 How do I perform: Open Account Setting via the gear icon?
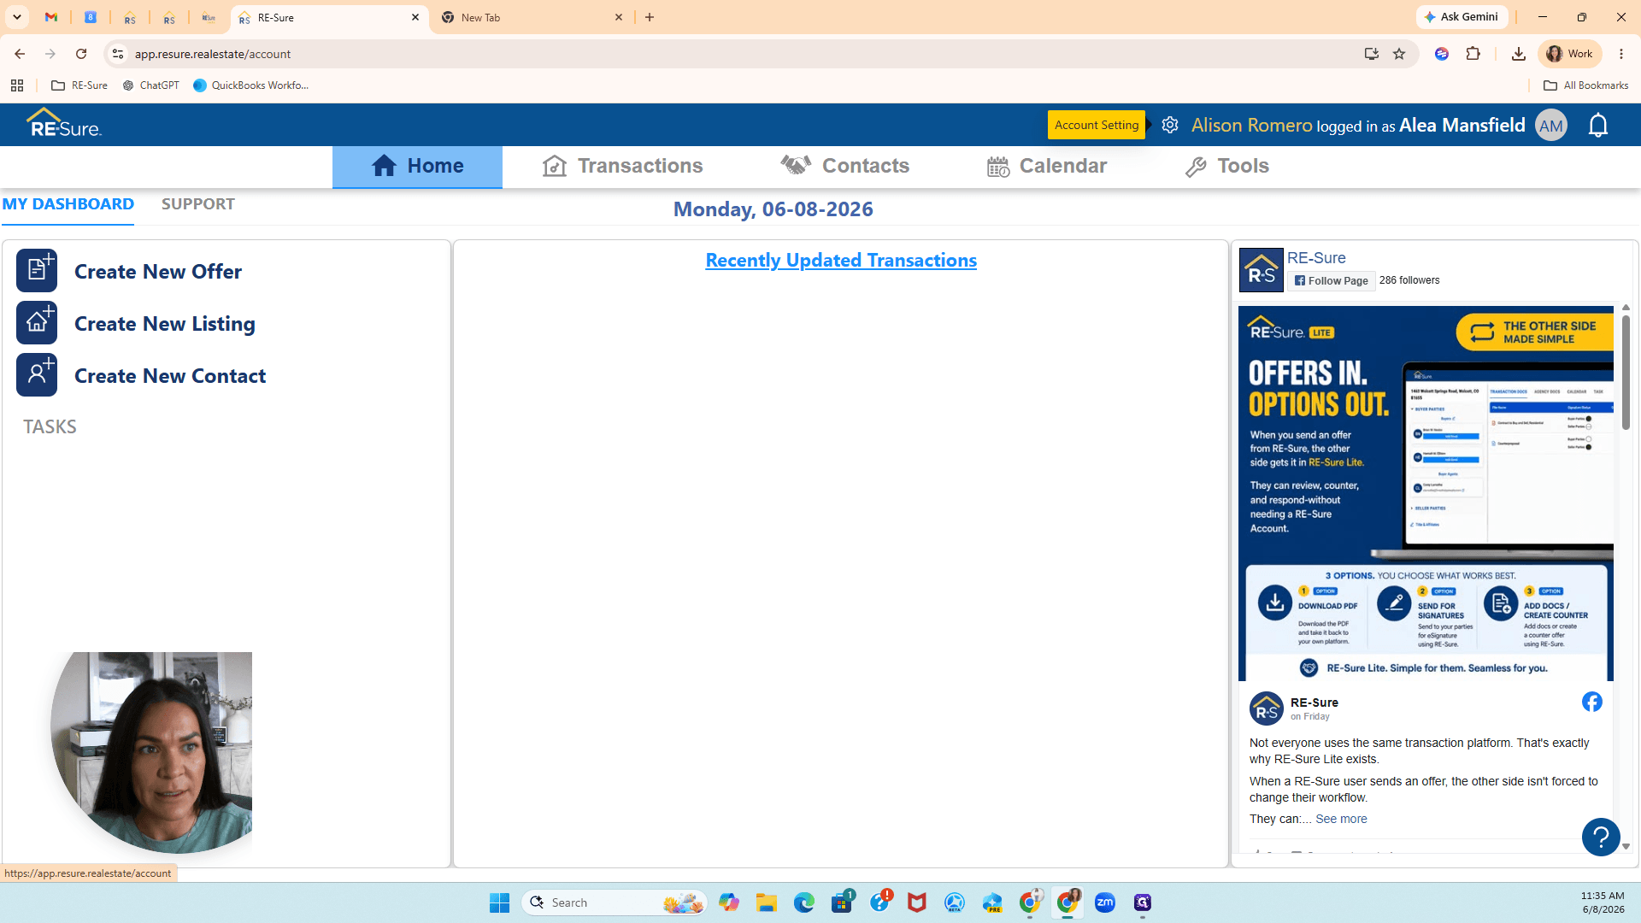1170,125
